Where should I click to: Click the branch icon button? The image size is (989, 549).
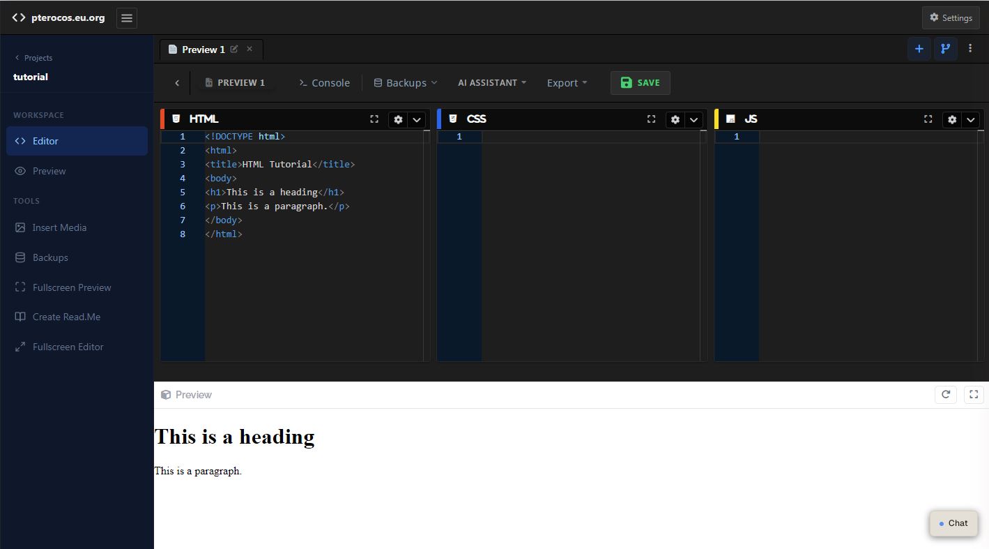coord(946,49)
